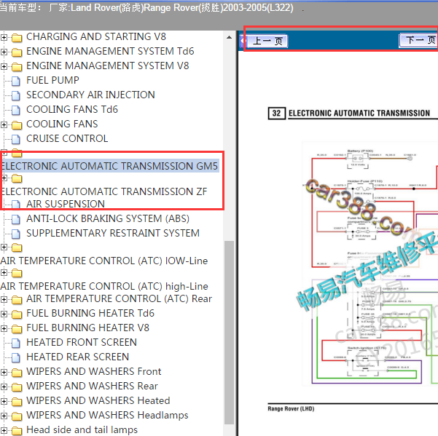
Task: Expand the ELECTRONIC AUTOMATIC TRANSMISSION ZF node
Action: coord(4,178)
